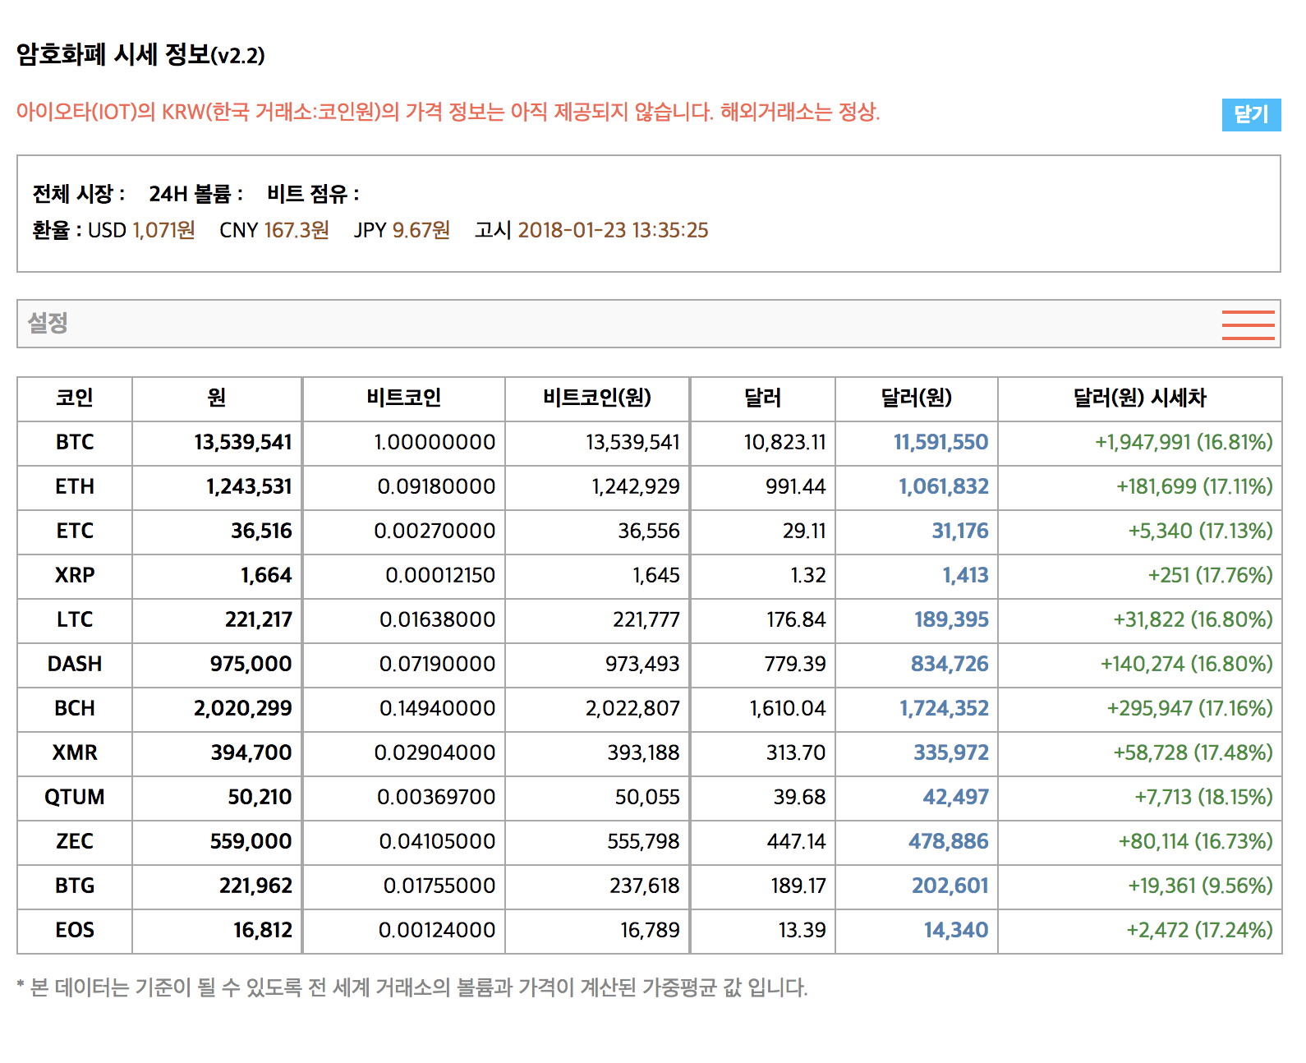The height and width of the screenshot is (1063, 1306).
Task: Click XRP won price 1,664
Action: tap(266, 576)
